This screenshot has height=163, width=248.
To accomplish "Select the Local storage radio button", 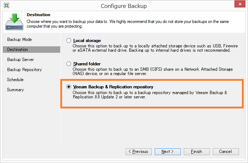I will point(69,40).
